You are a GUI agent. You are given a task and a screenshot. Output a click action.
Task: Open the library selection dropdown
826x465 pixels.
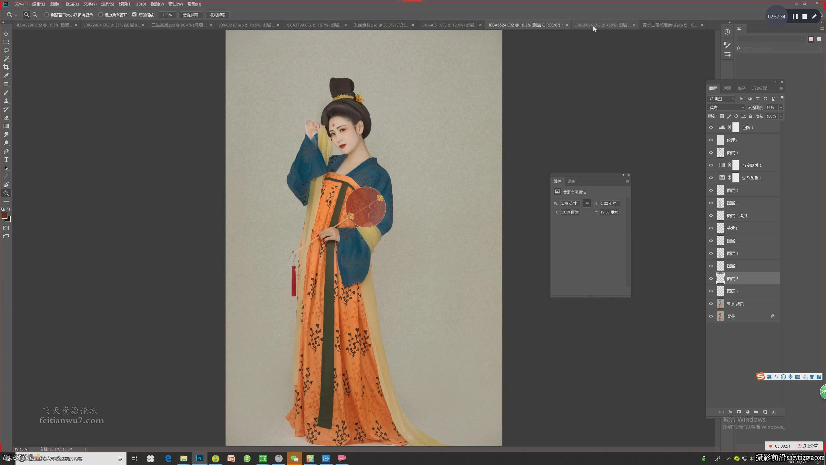771,39
